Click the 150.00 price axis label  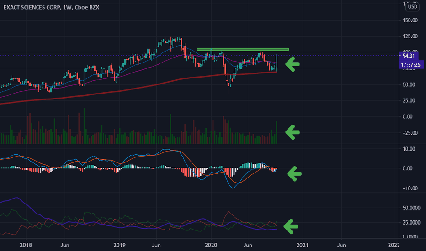pos(410,21)
